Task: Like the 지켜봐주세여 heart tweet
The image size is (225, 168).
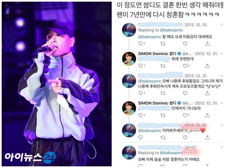Action: (x=185, y=137)
